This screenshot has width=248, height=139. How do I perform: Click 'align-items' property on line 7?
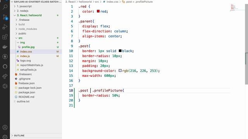point(93,36)
